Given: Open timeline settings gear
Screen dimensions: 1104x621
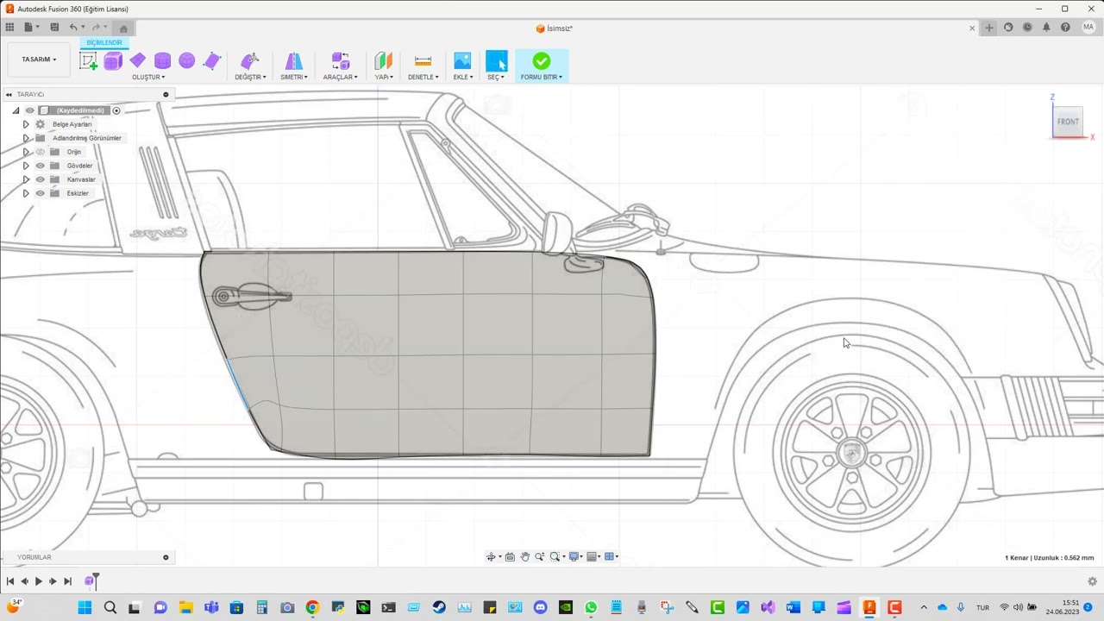Looking at the screenshot, I should click(x=1092, y=581).
